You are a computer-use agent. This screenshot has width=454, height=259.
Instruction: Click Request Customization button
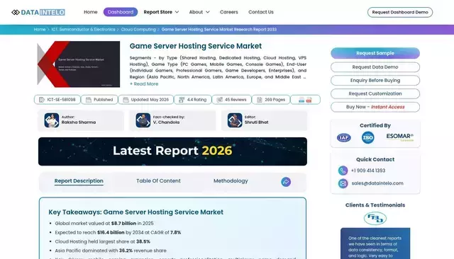click(375, 93)
